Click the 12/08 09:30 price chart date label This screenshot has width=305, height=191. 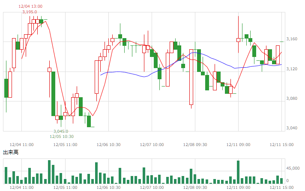[x=195, y=145]
